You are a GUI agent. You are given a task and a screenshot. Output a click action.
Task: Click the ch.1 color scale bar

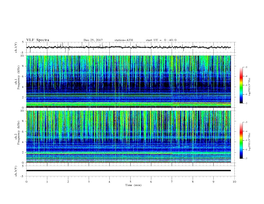[x=241, y=85]
